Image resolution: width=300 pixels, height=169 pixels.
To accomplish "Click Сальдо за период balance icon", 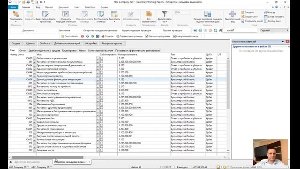I will [208, 14].
